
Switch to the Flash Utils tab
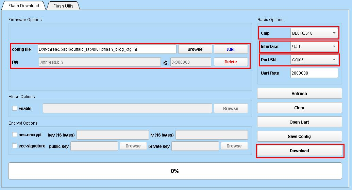[63, 6]
